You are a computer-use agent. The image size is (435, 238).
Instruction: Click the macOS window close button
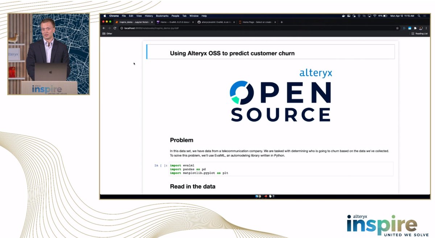tap(103, 22)
